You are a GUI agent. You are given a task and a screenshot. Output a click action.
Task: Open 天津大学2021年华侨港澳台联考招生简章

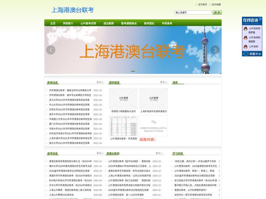(x=69, y=110)
